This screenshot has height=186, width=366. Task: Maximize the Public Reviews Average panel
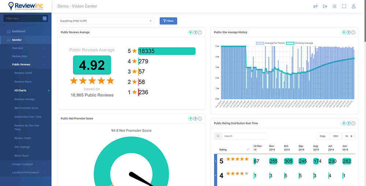click(200, 33)
